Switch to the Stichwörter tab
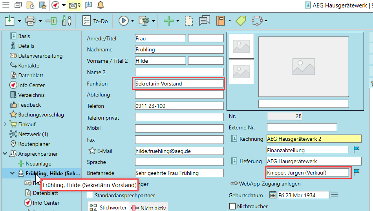 point(108,207)
